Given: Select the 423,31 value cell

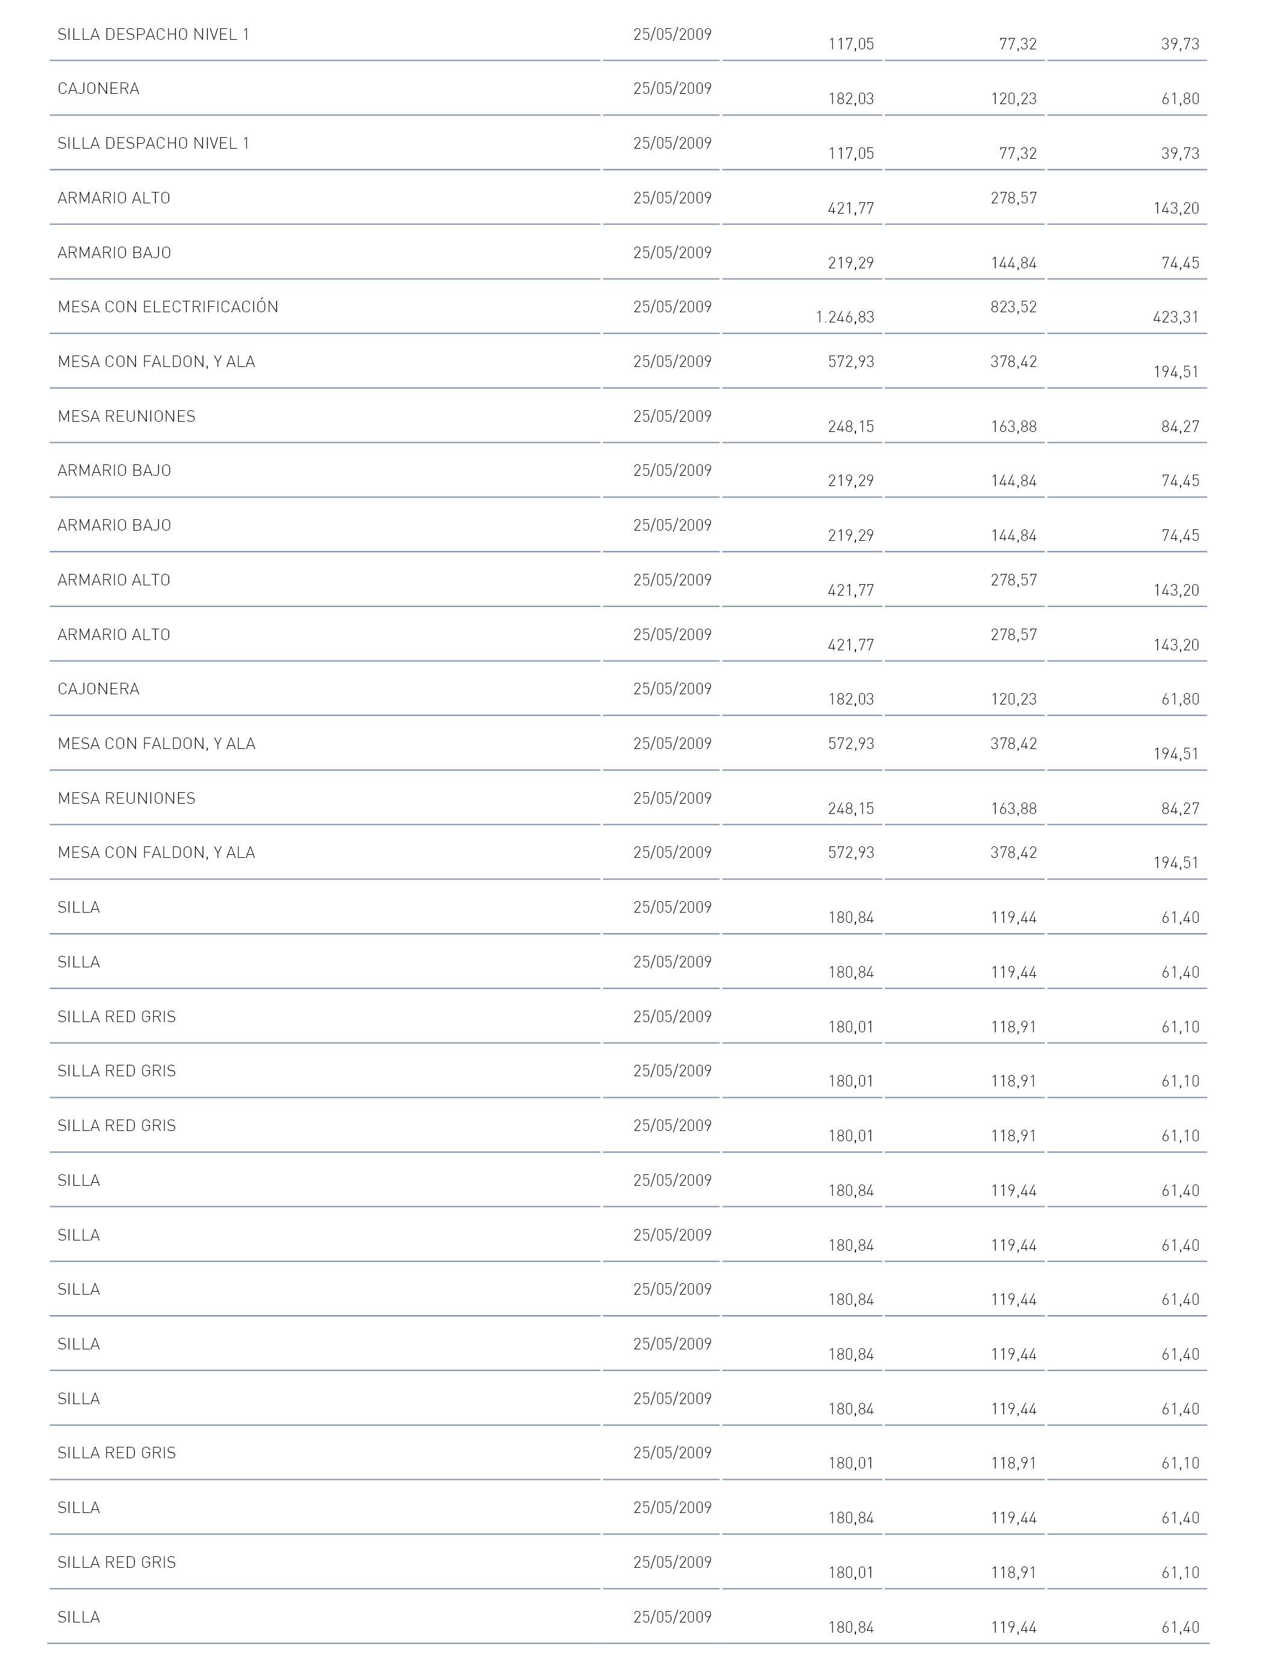Looking at the screenshot, I should (1176, 318).
